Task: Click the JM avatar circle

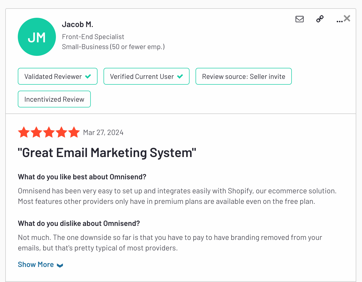Action: (x=37, y=37)
